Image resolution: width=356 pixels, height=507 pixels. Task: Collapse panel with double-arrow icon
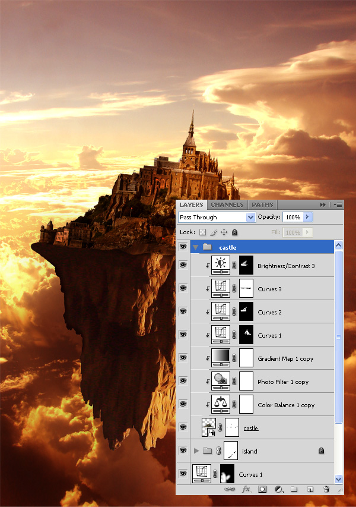[x=323, y=204]
